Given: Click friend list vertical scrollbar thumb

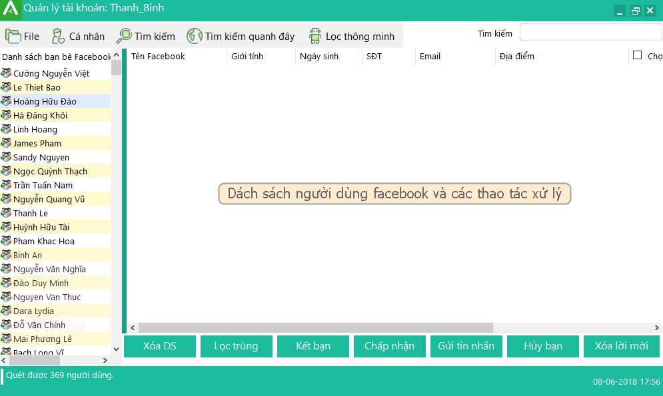Looking at the screenshot, I should coord(117,68).
